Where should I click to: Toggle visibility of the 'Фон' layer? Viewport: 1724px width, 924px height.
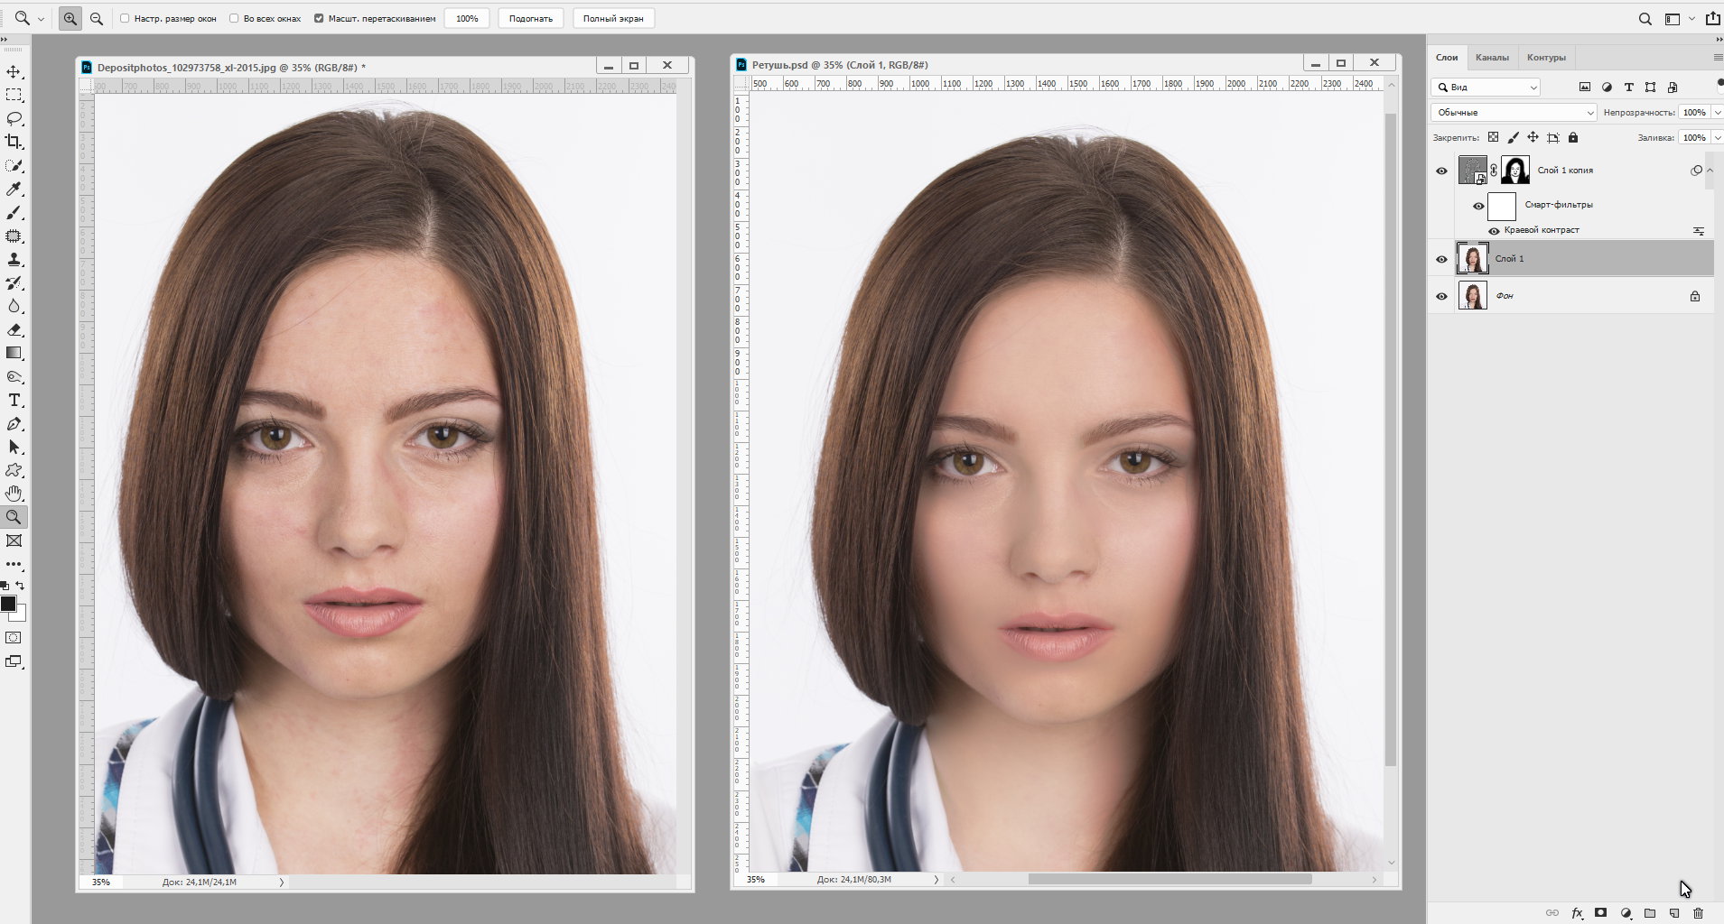coord(1441,296)
